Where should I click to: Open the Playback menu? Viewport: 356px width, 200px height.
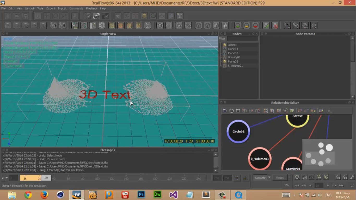pyautogui.click(x=91, y=8)
